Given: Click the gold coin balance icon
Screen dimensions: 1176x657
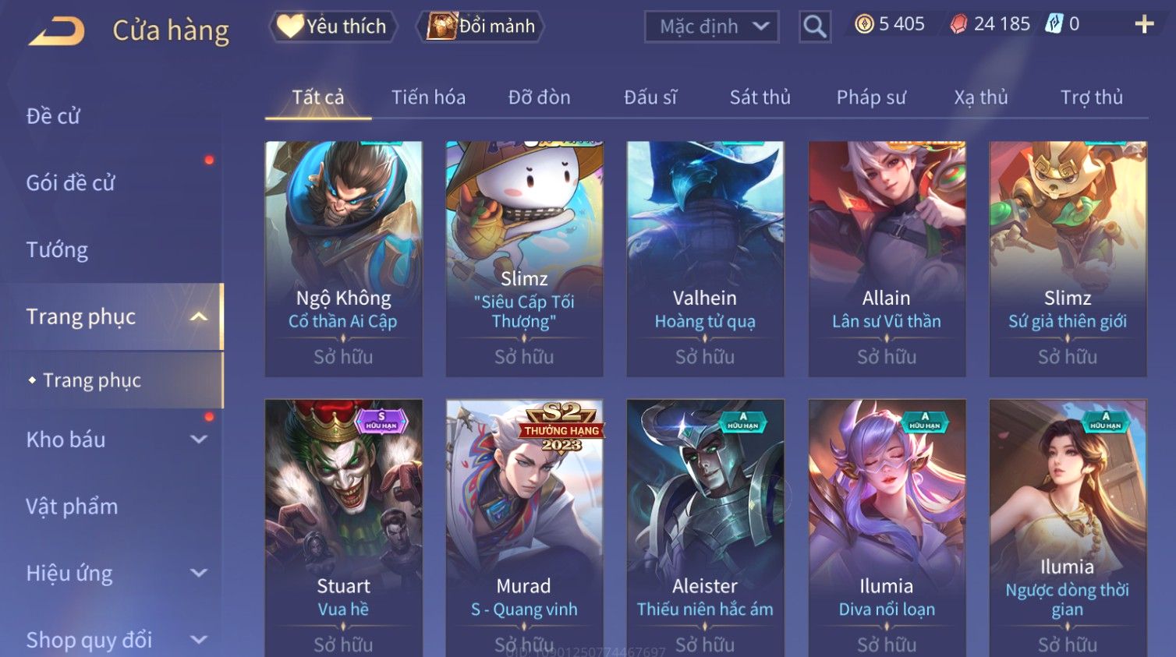Looking at the screenshot, I should pos(864,24).
